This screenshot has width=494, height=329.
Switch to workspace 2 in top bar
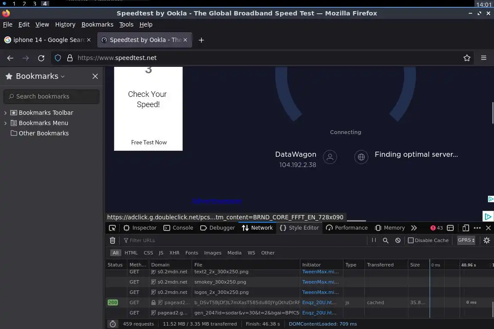coord(24,4)
